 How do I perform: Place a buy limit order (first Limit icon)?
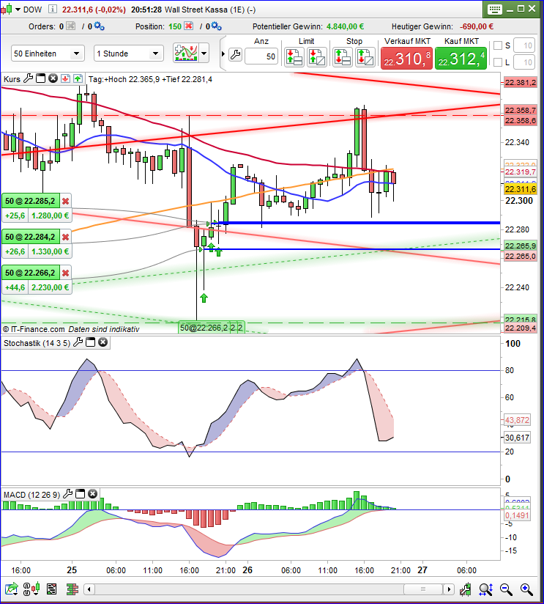[294, 57]
